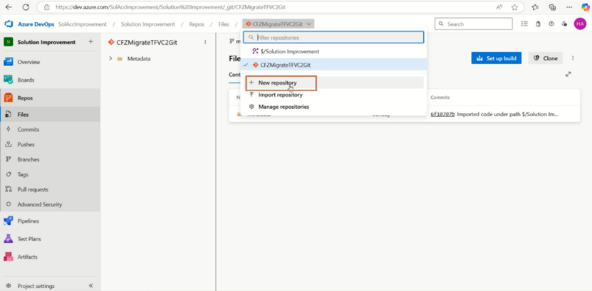Open browser Settings and more ellipsis
Screen dimensions: 592x291
[569, 7]
